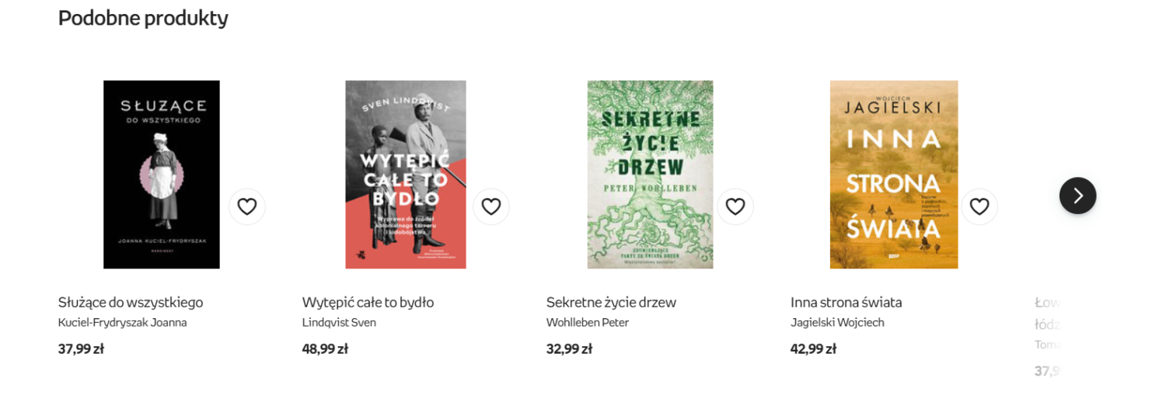
Task: Click the 37,99 zł price
Action: tap(81, 349)
